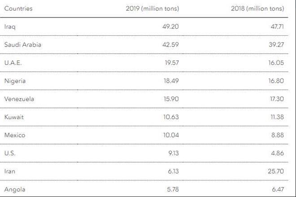Image resolution: width=296 pixels, height=197 pixels.
Task: Select the Nigeria row label
Action: [x=15, y=81]
